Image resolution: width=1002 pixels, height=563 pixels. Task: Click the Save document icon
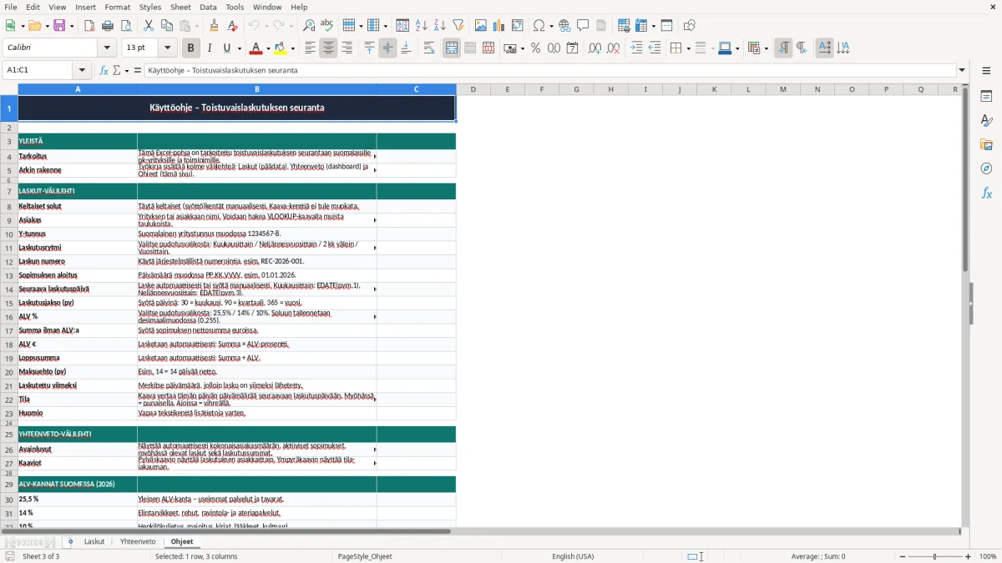point(60,26)
